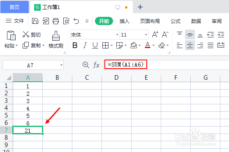Select the Format Painter 格式刷

point(56,39)
